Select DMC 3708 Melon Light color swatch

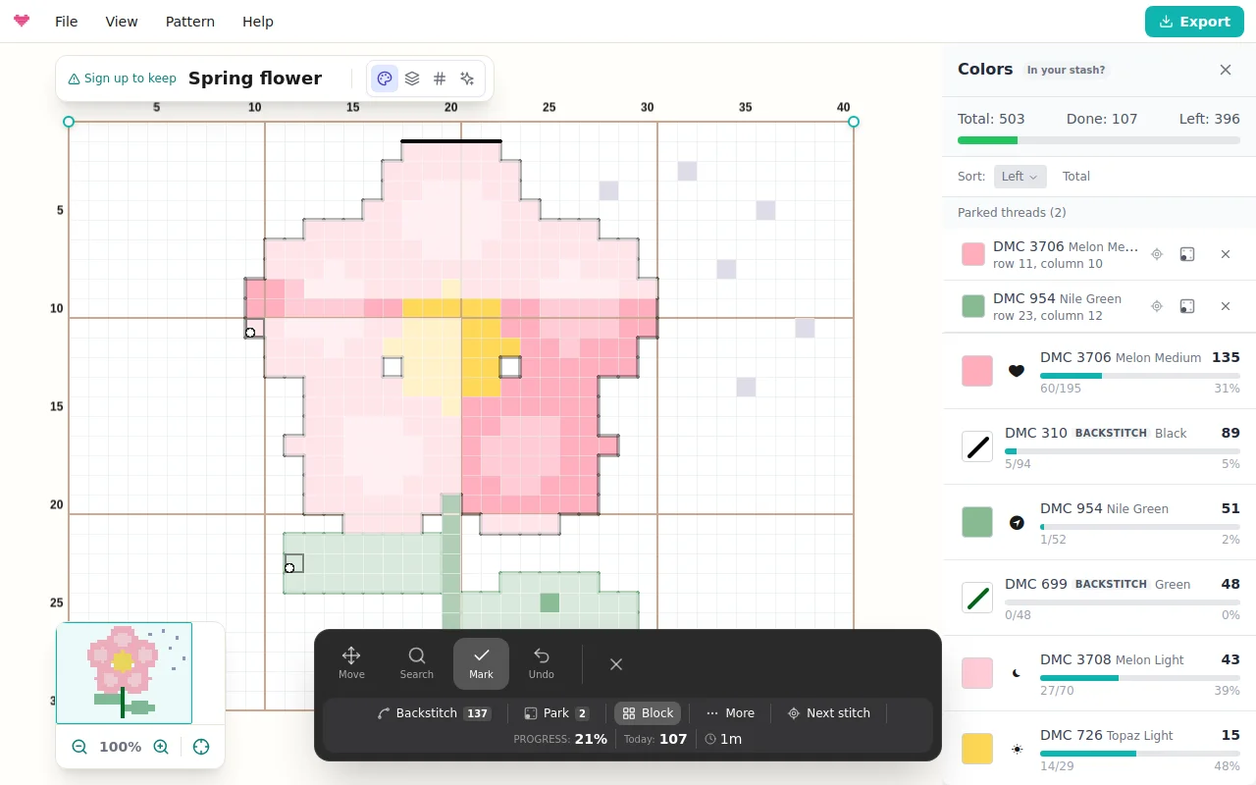point(977,673)
